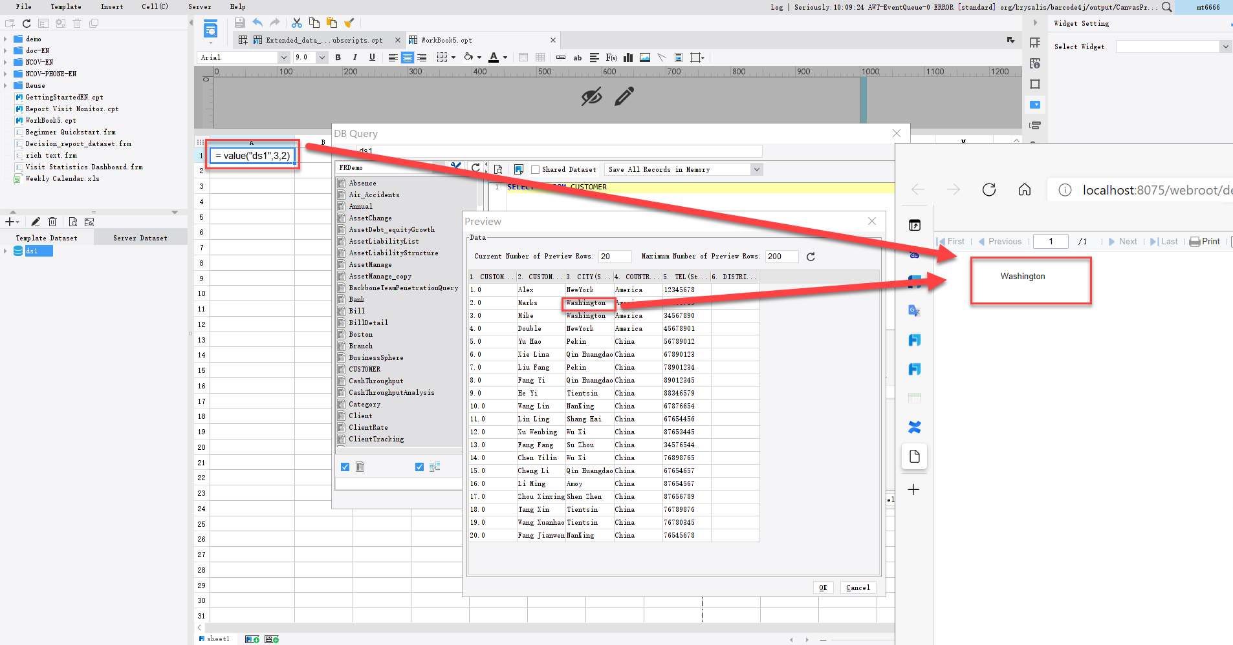
Task: Switch to Server Dataset tab
Action: 140,238
